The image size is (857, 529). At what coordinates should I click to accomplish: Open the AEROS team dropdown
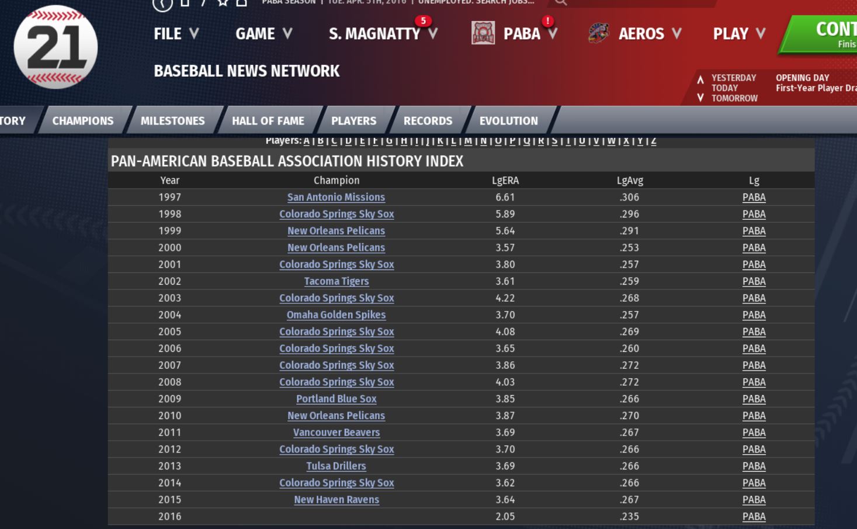click(650, 34)
